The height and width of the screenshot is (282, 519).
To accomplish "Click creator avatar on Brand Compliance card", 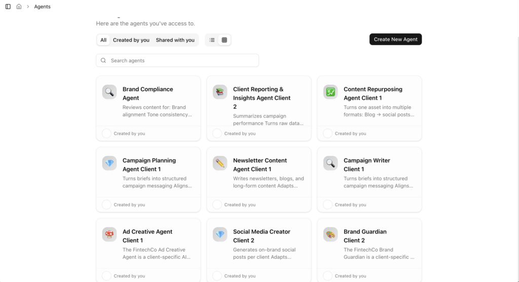I will click(x=106, y=134).
